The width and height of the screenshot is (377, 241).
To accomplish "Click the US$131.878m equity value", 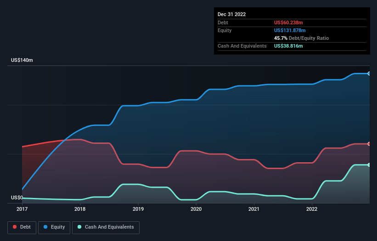I will 290,30.
